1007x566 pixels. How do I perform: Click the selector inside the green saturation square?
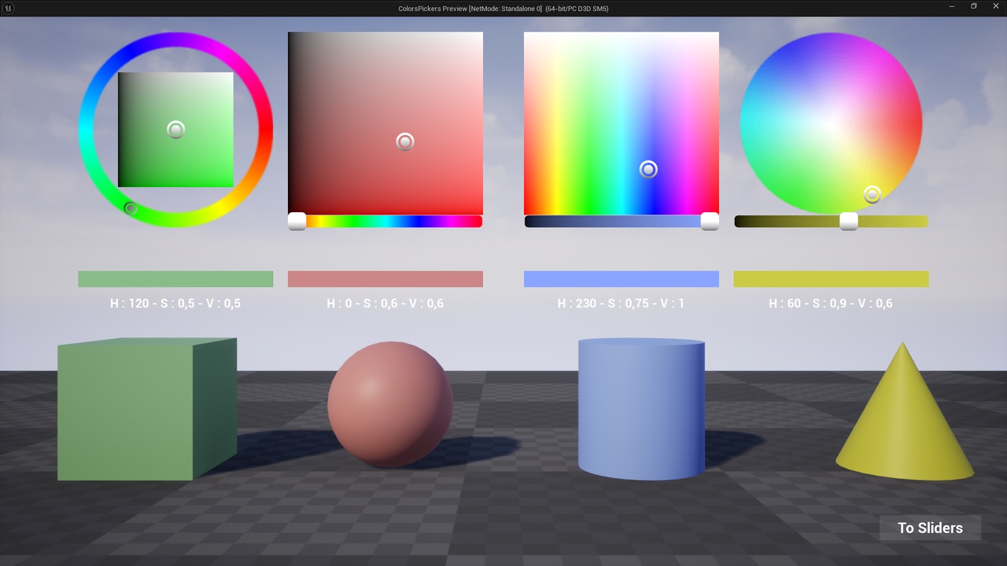(x=176, y=130)
